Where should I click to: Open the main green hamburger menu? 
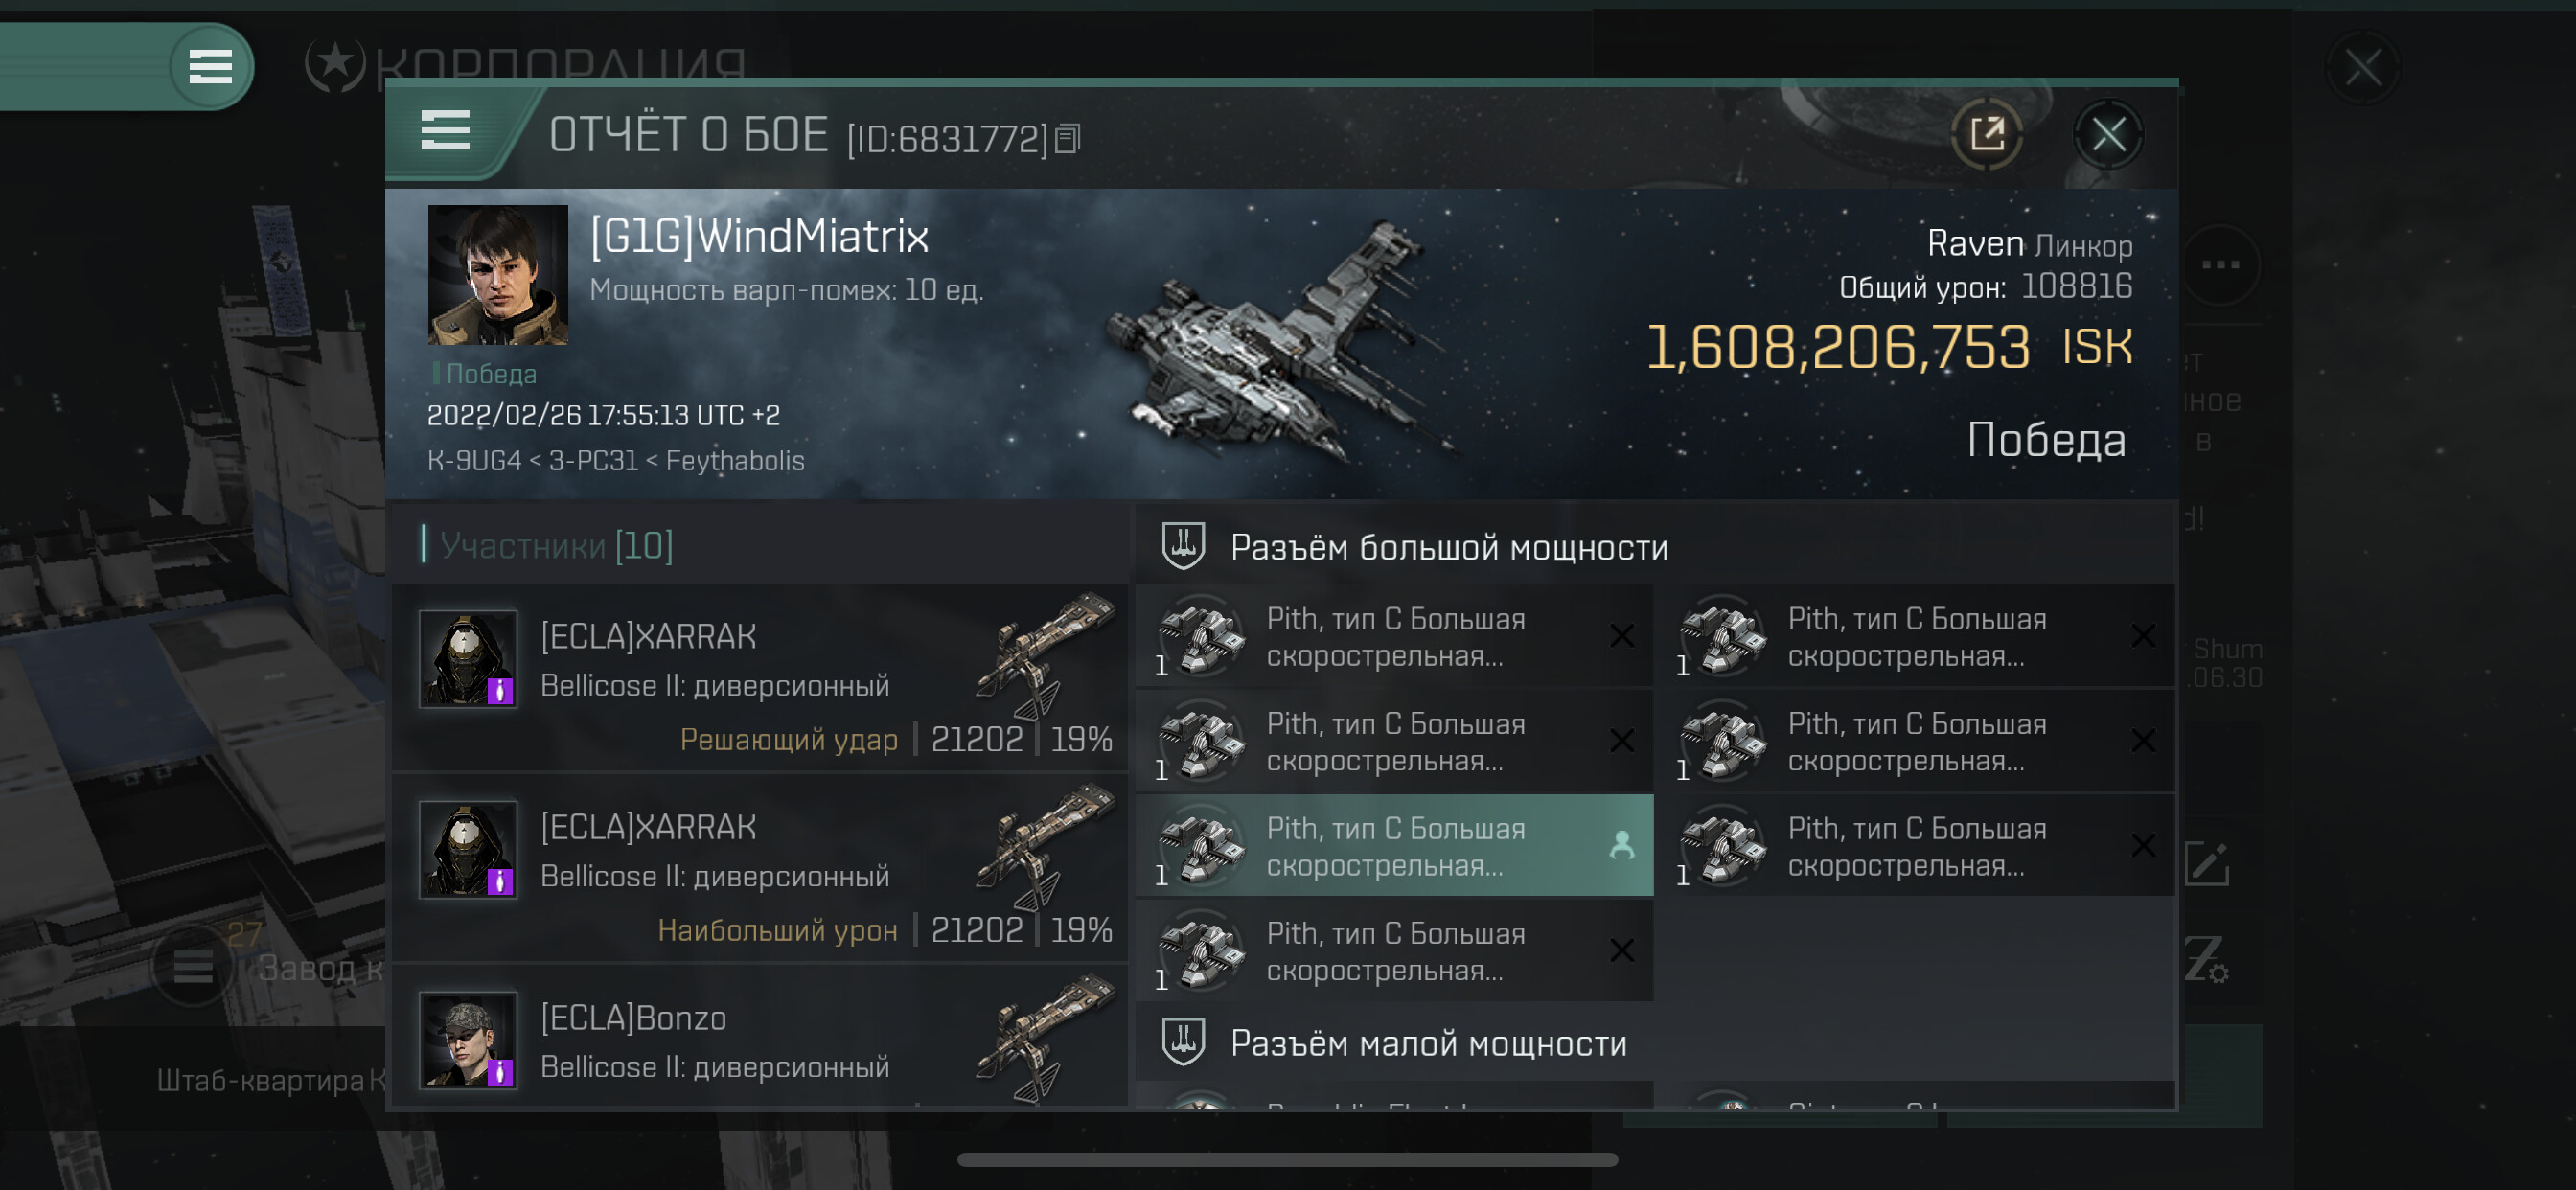point(210,67)
